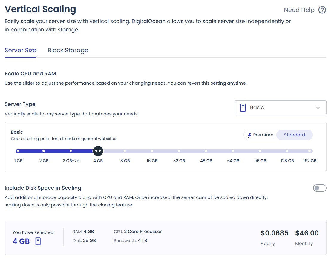331x260 pixels.
Task: Click the server icon next to selected 4 GB
Action: (x=38, y=241)
